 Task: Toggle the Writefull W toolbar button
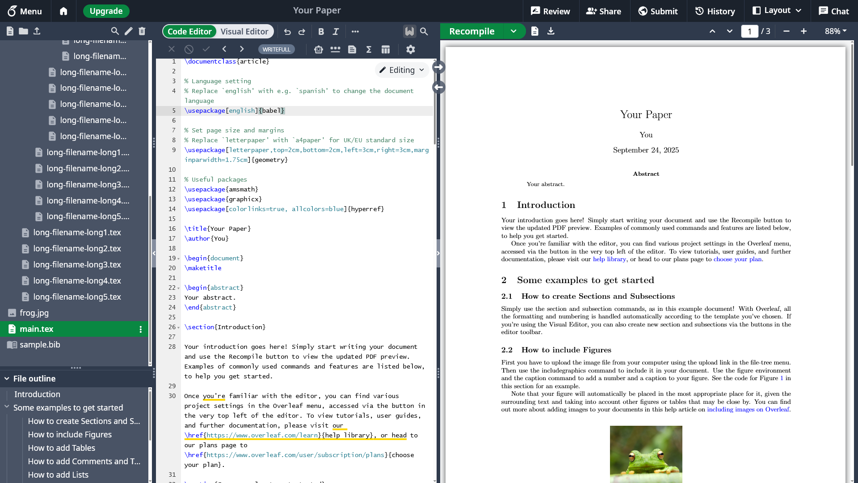coord(409,31)
